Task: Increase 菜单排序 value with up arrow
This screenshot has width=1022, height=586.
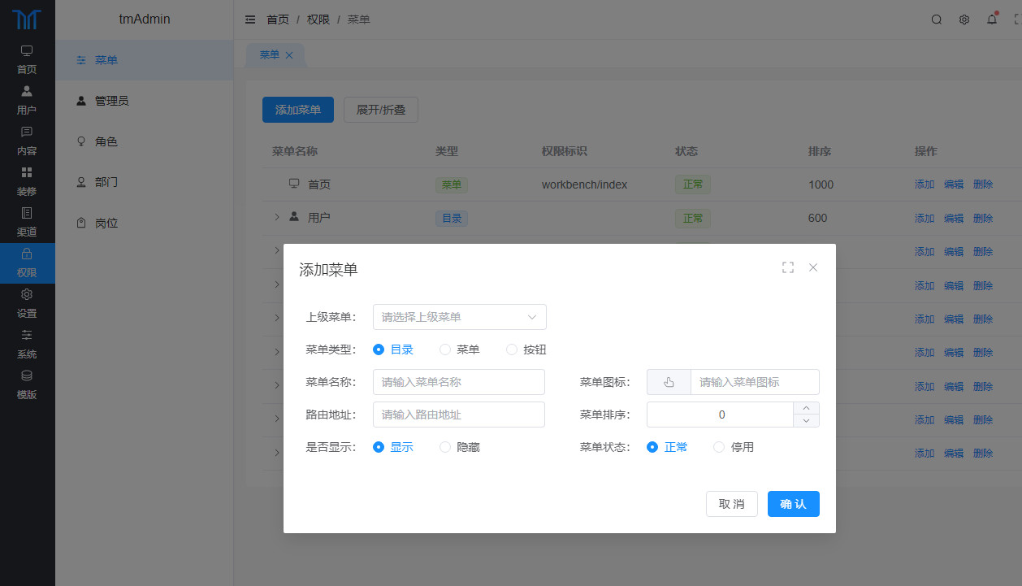Action: 806,408
